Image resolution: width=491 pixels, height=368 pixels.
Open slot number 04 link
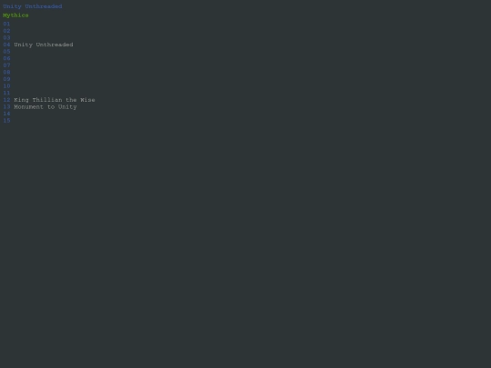(x=6, y=45)
